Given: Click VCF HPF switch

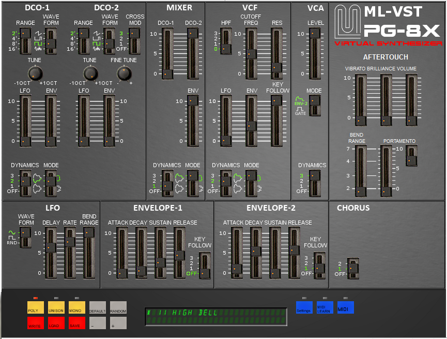Looking at the screenshot, I should point(226,41).
